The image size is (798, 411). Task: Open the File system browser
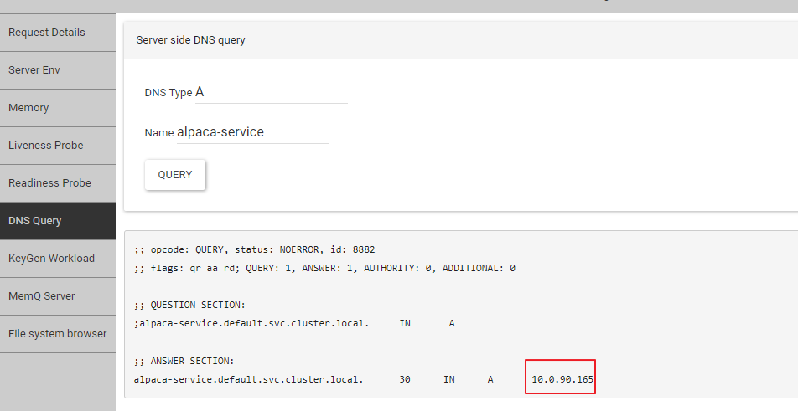click(x=58, y=334)
